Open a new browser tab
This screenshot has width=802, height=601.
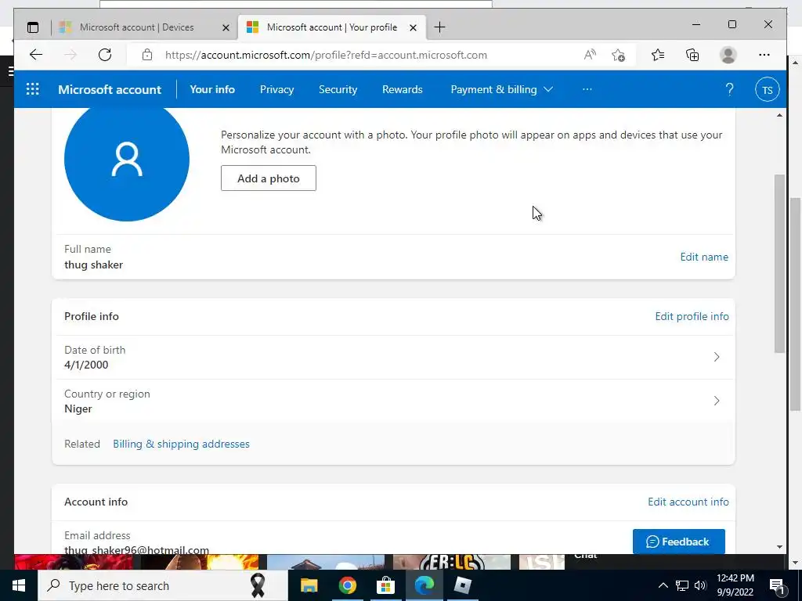439,27
